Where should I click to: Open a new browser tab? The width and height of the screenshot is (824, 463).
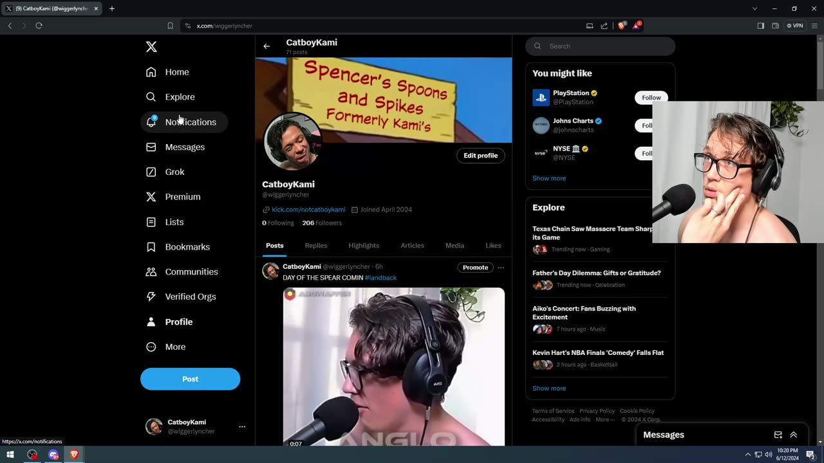(111, 8)
